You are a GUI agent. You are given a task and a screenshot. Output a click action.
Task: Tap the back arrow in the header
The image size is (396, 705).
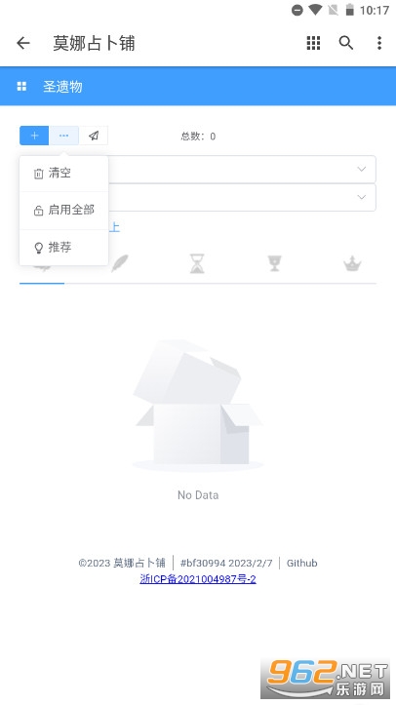click(23, 43)
